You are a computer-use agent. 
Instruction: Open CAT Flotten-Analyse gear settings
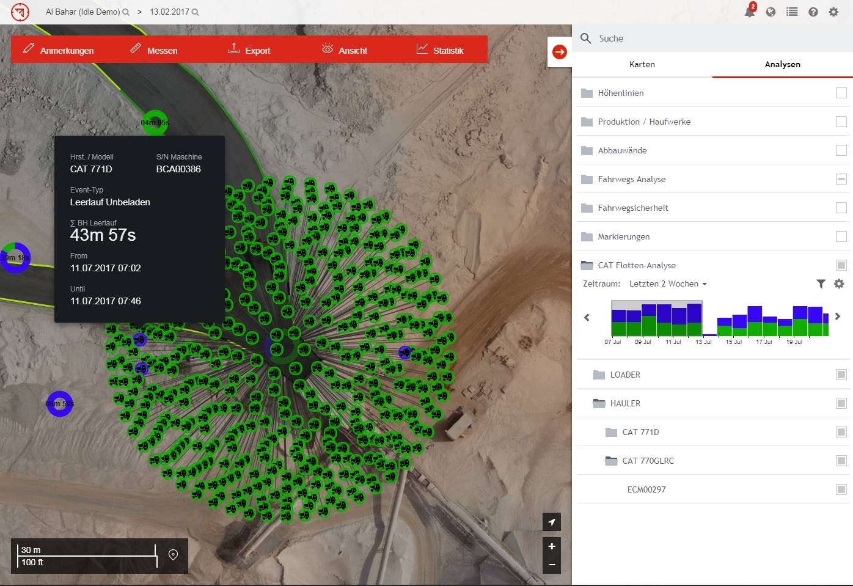(x=839, y=284)
